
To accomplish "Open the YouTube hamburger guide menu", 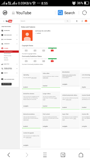I will 4,21.
